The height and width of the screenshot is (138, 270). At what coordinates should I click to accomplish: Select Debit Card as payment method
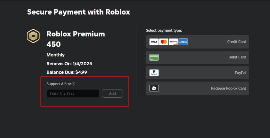pos(237,57)
